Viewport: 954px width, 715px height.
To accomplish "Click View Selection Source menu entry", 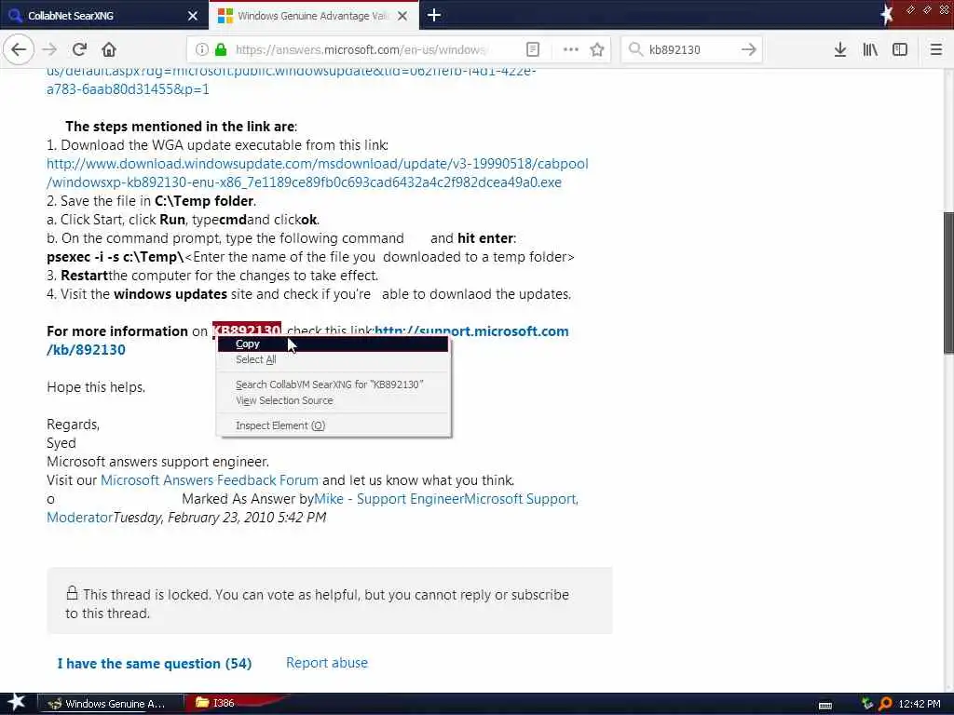I will coord(333,400).
